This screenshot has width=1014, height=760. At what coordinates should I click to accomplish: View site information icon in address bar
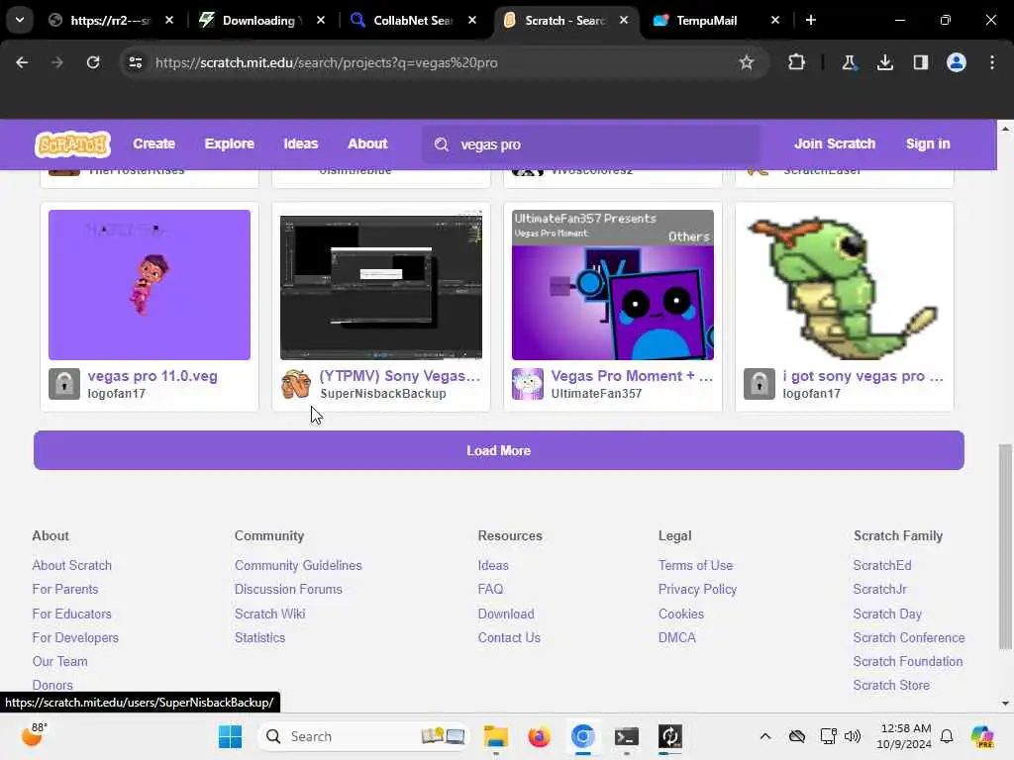pyautogui.click(x=135, y=62)
